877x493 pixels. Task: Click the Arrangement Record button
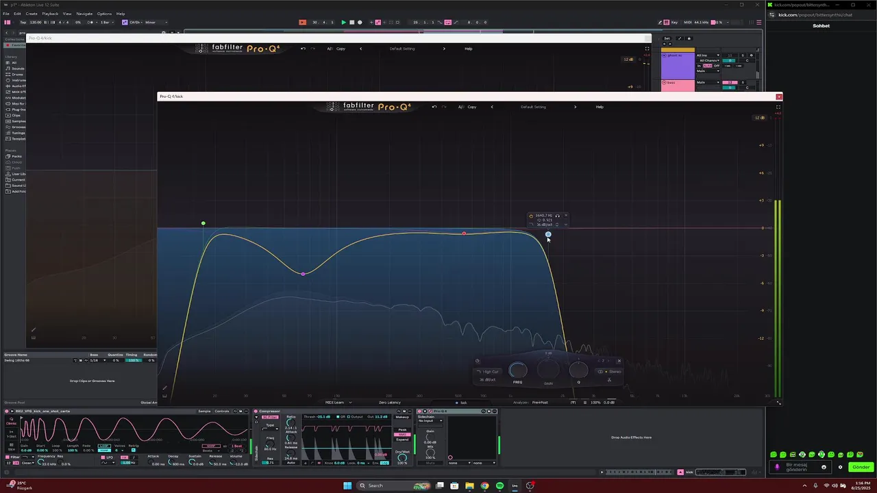[360, 22]
